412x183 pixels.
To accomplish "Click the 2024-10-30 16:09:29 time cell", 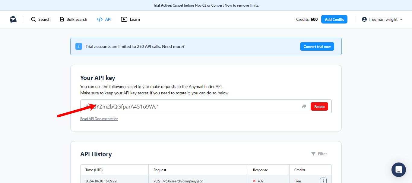I will (114, 179).
